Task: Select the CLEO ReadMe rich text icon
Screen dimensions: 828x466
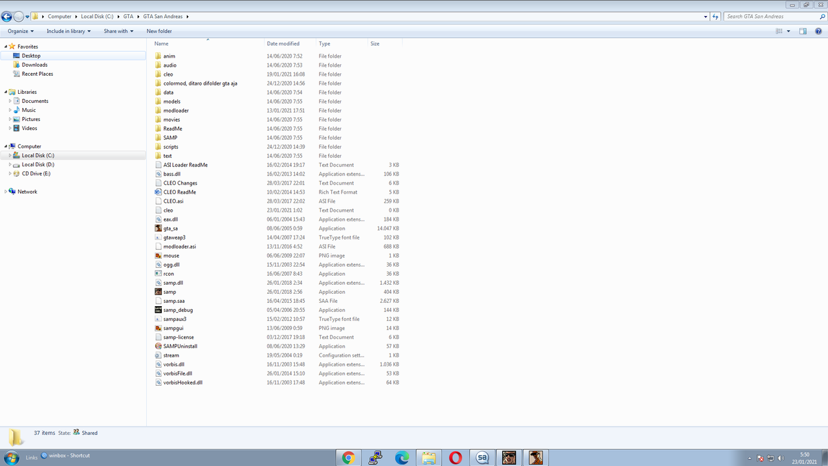Action: pos(158,192)
